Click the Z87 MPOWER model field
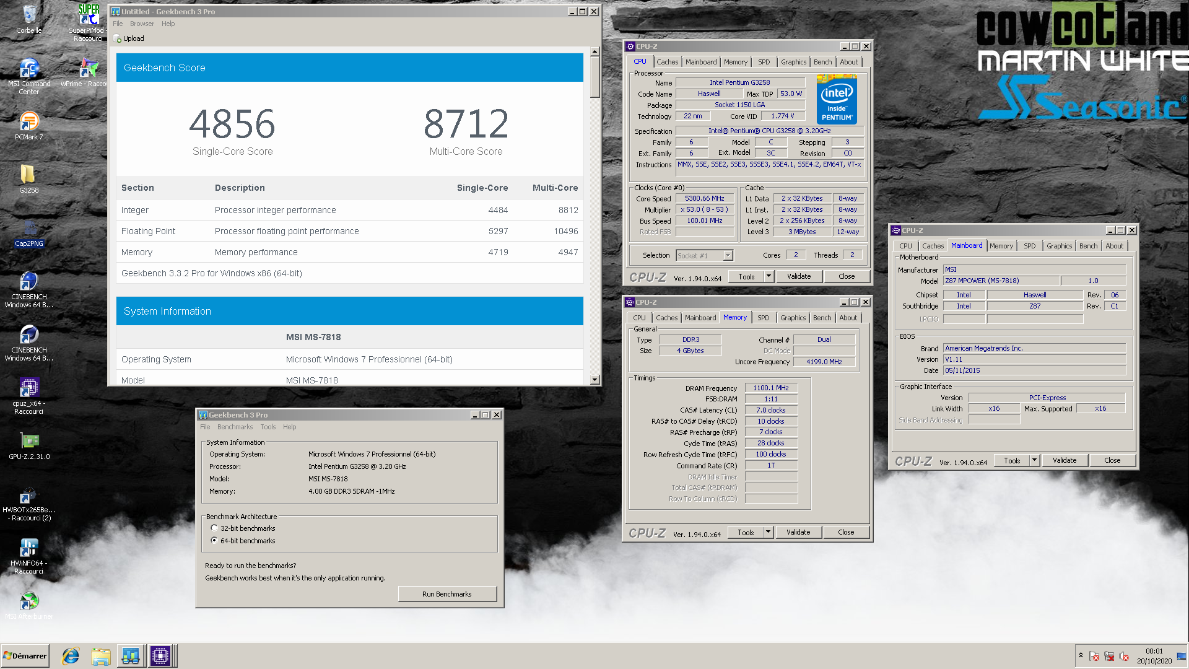Viewport: 1189px width, 669px height. tap(1001, 281)
